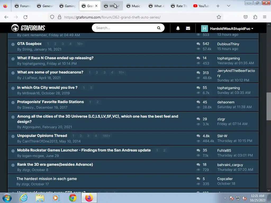Open the GTA Soapbox topic
This screenshot has height=203, width=271.
point(29,44)
